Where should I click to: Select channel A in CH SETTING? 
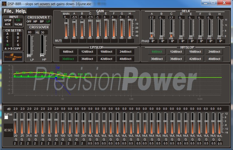click(x=7, y=34)
